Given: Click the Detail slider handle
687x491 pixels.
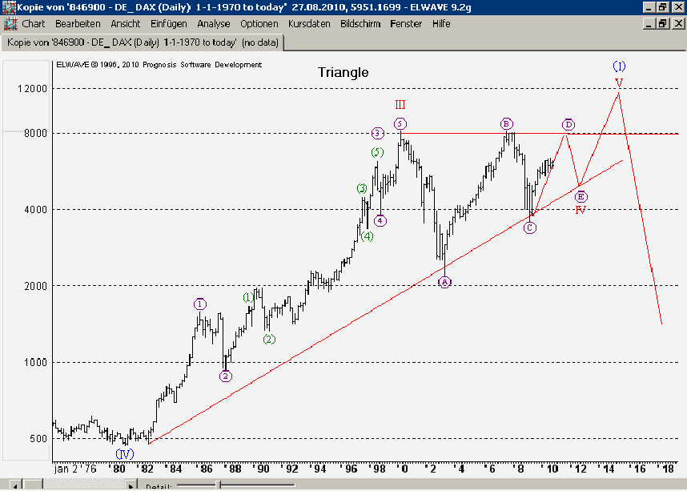Looking at the screenshot, I should [219, 485].
